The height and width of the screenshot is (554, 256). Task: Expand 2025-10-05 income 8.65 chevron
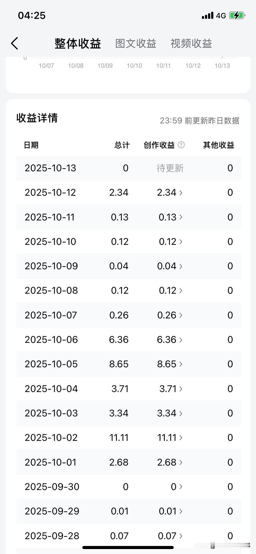point(181,364)
